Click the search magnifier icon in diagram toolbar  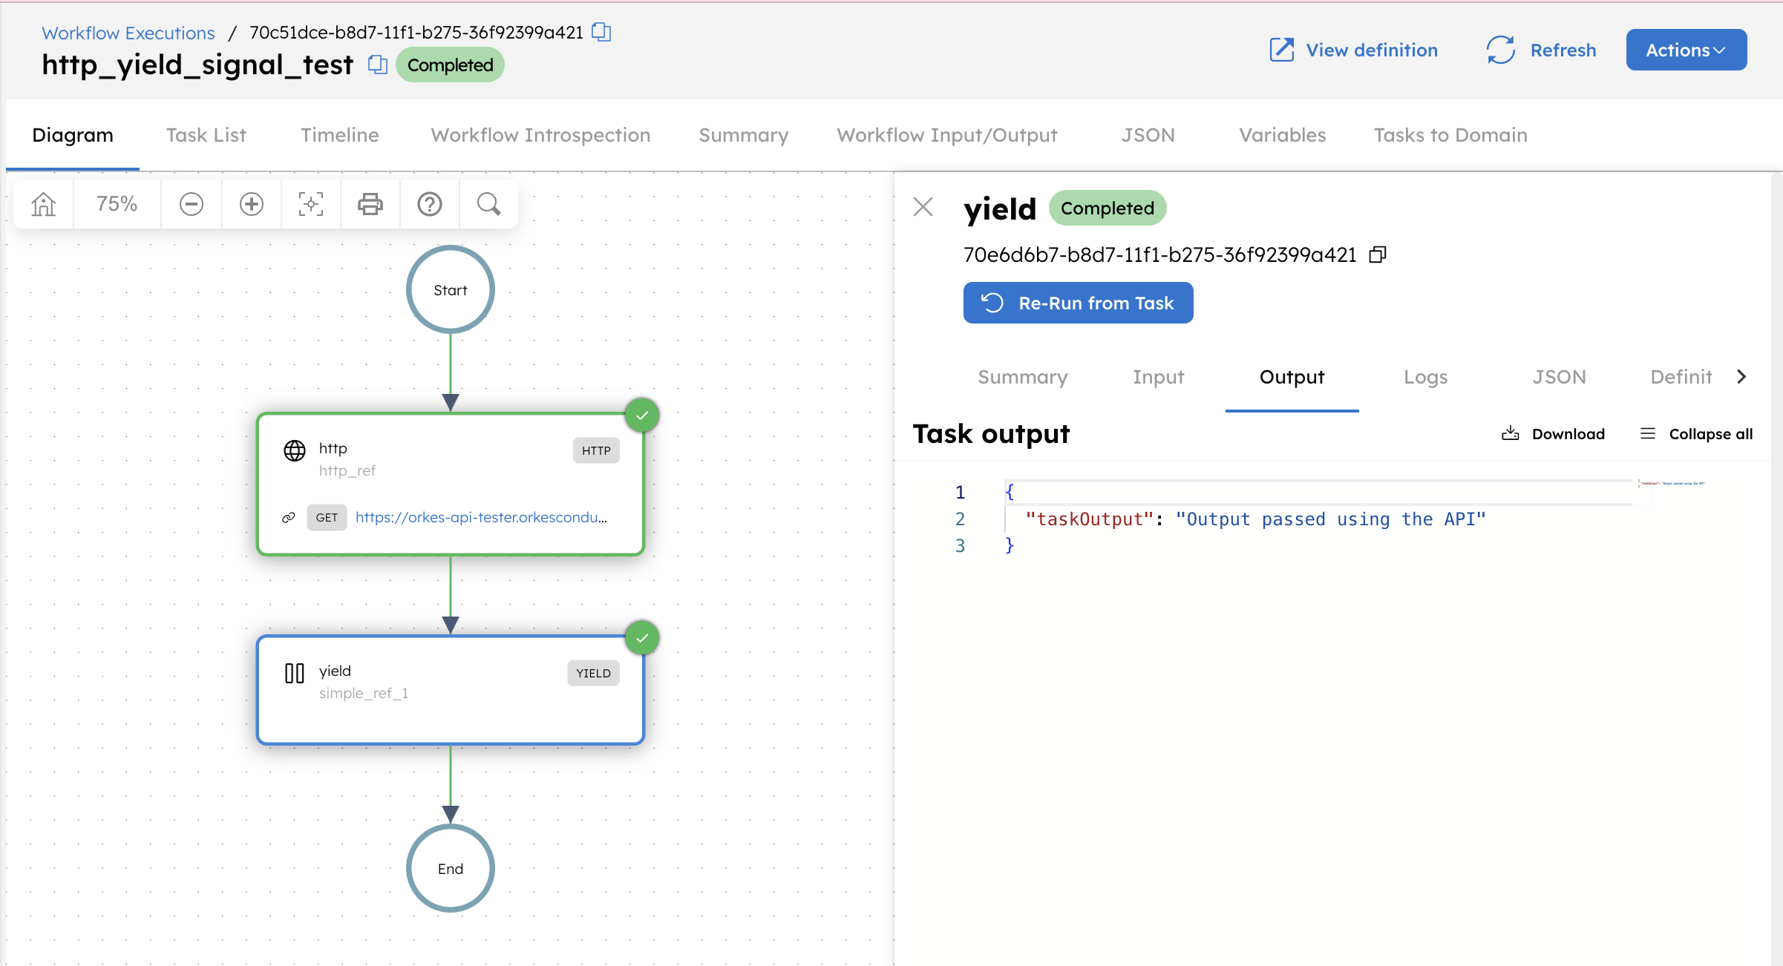click(489, 204)
